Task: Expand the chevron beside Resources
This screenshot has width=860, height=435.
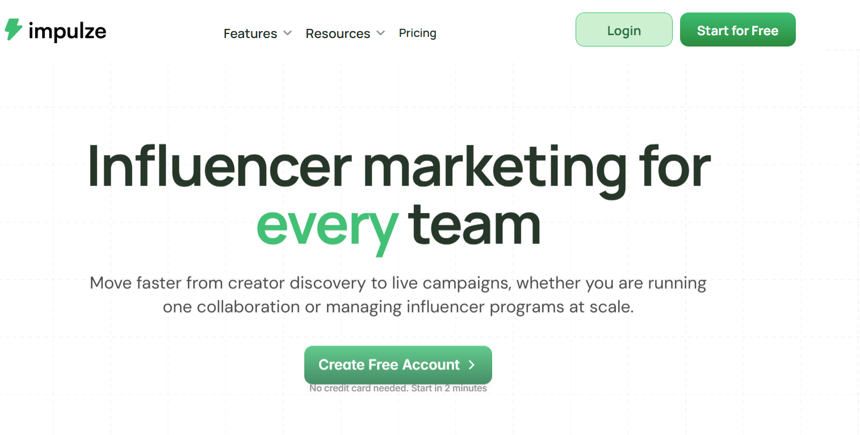Action: (x=380, y=33)
